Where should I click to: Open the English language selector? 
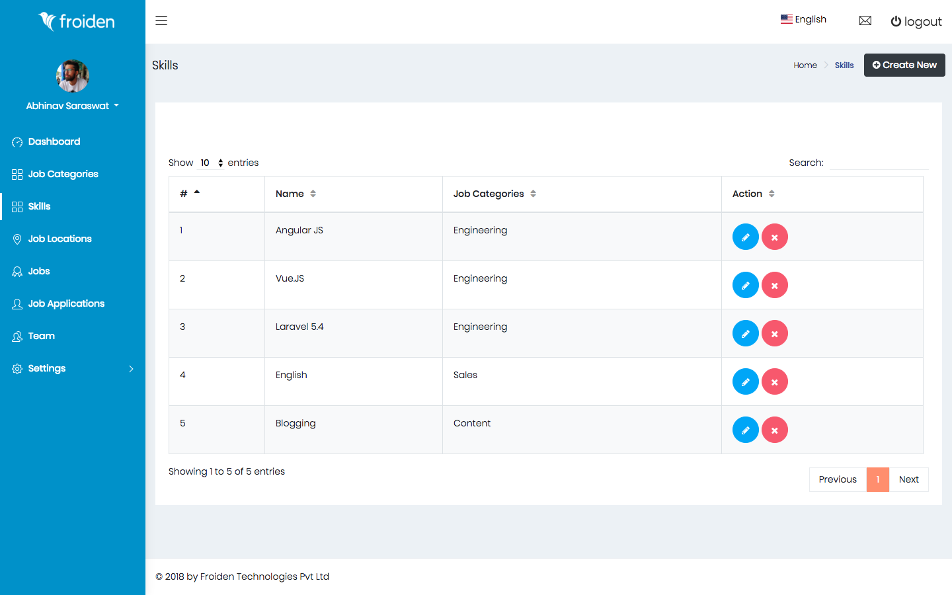(x=803, y=19)
